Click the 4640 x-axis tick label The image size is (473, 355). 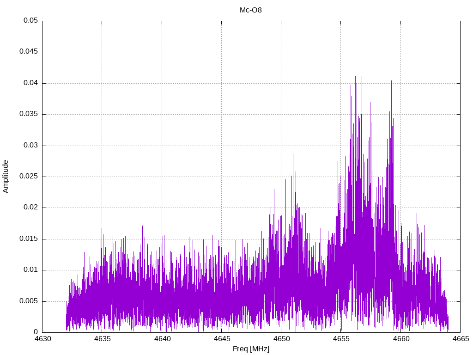[x=162, y=339]
